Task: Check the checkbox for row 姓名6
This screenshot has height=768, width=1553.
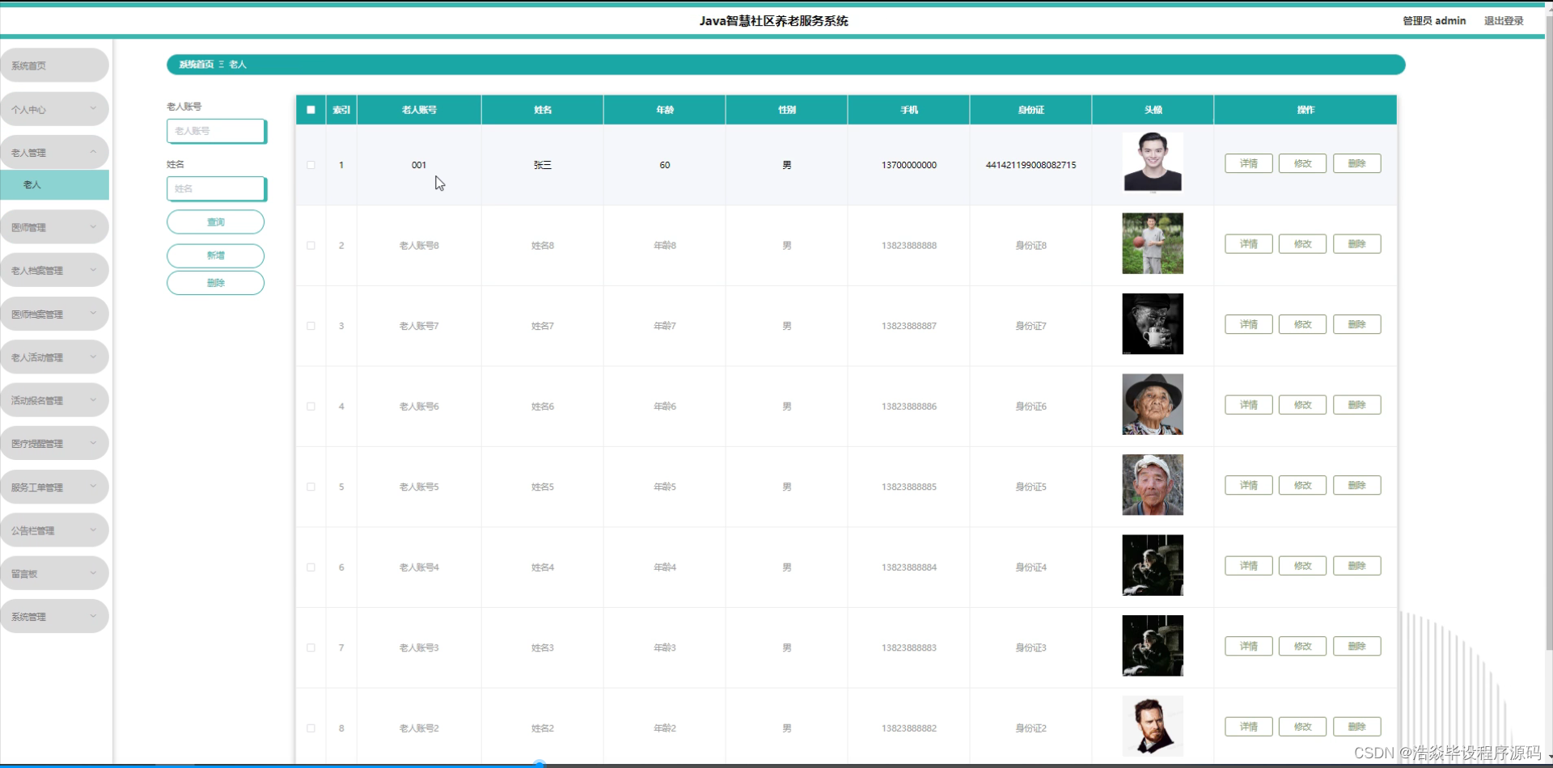Action: click(311, 406)
